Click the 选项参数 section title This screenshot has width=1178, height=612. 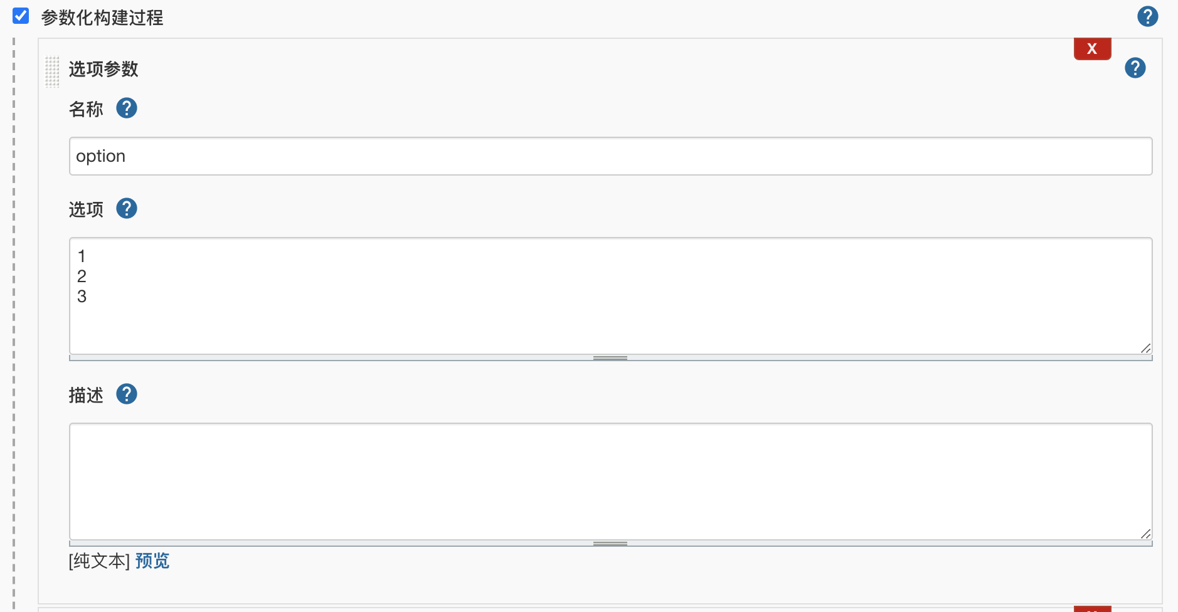click(x=103, y=69)
